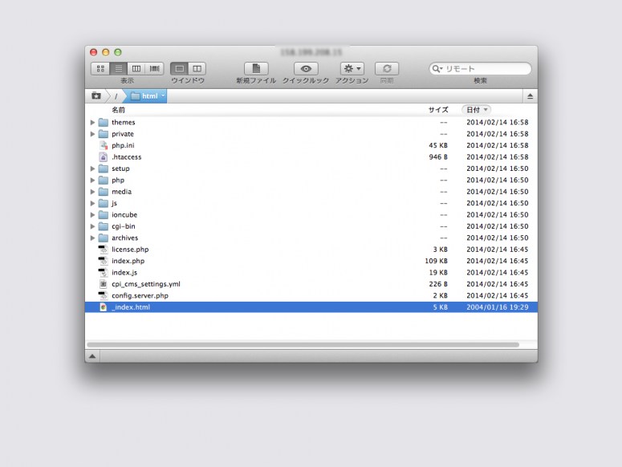Click the sync (同期) refresh icon
This screenshot has height=467, width=622.
click(387, 69)
